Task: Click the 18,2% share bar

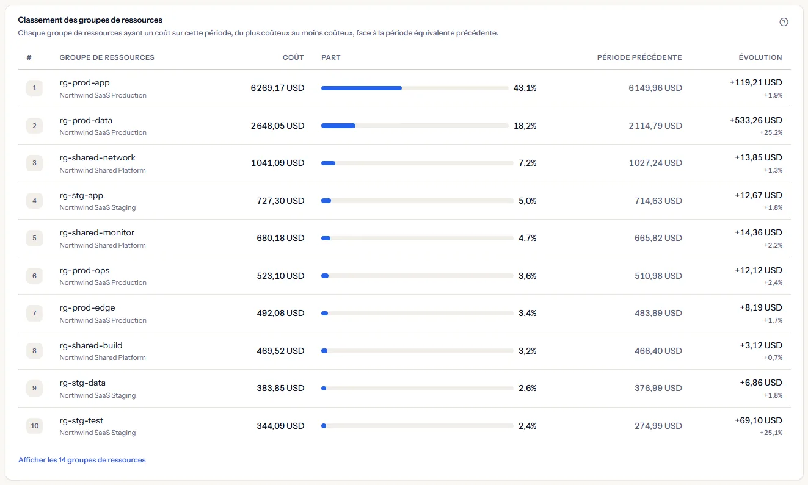Action: pos(415,126)
